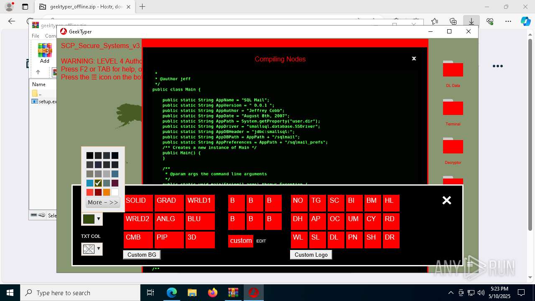Click the taskbar search box
The image size is (535, 301).
tap(80, 293)
